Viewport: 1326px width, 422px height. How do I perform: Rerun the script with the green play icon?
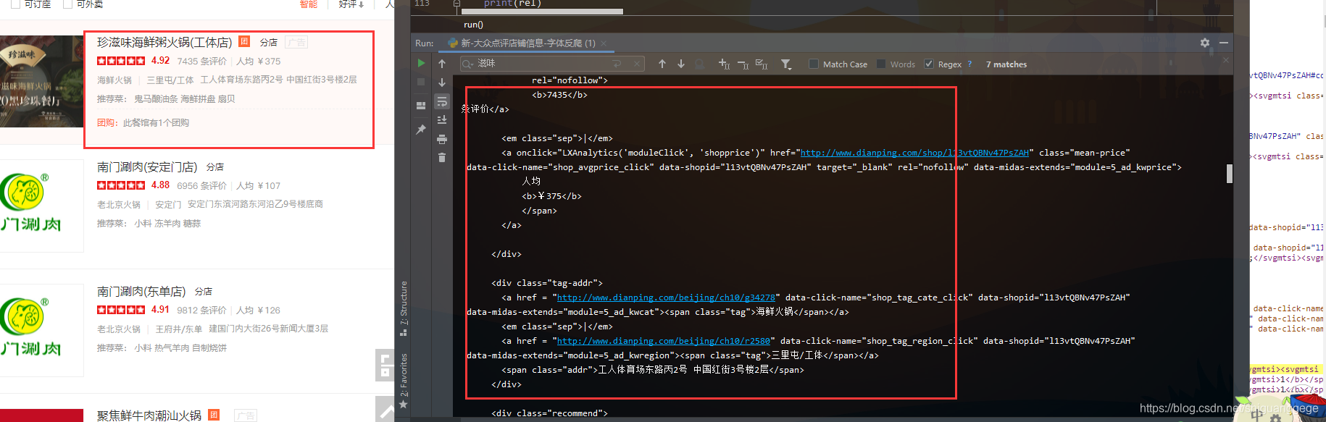pos(422,64)
